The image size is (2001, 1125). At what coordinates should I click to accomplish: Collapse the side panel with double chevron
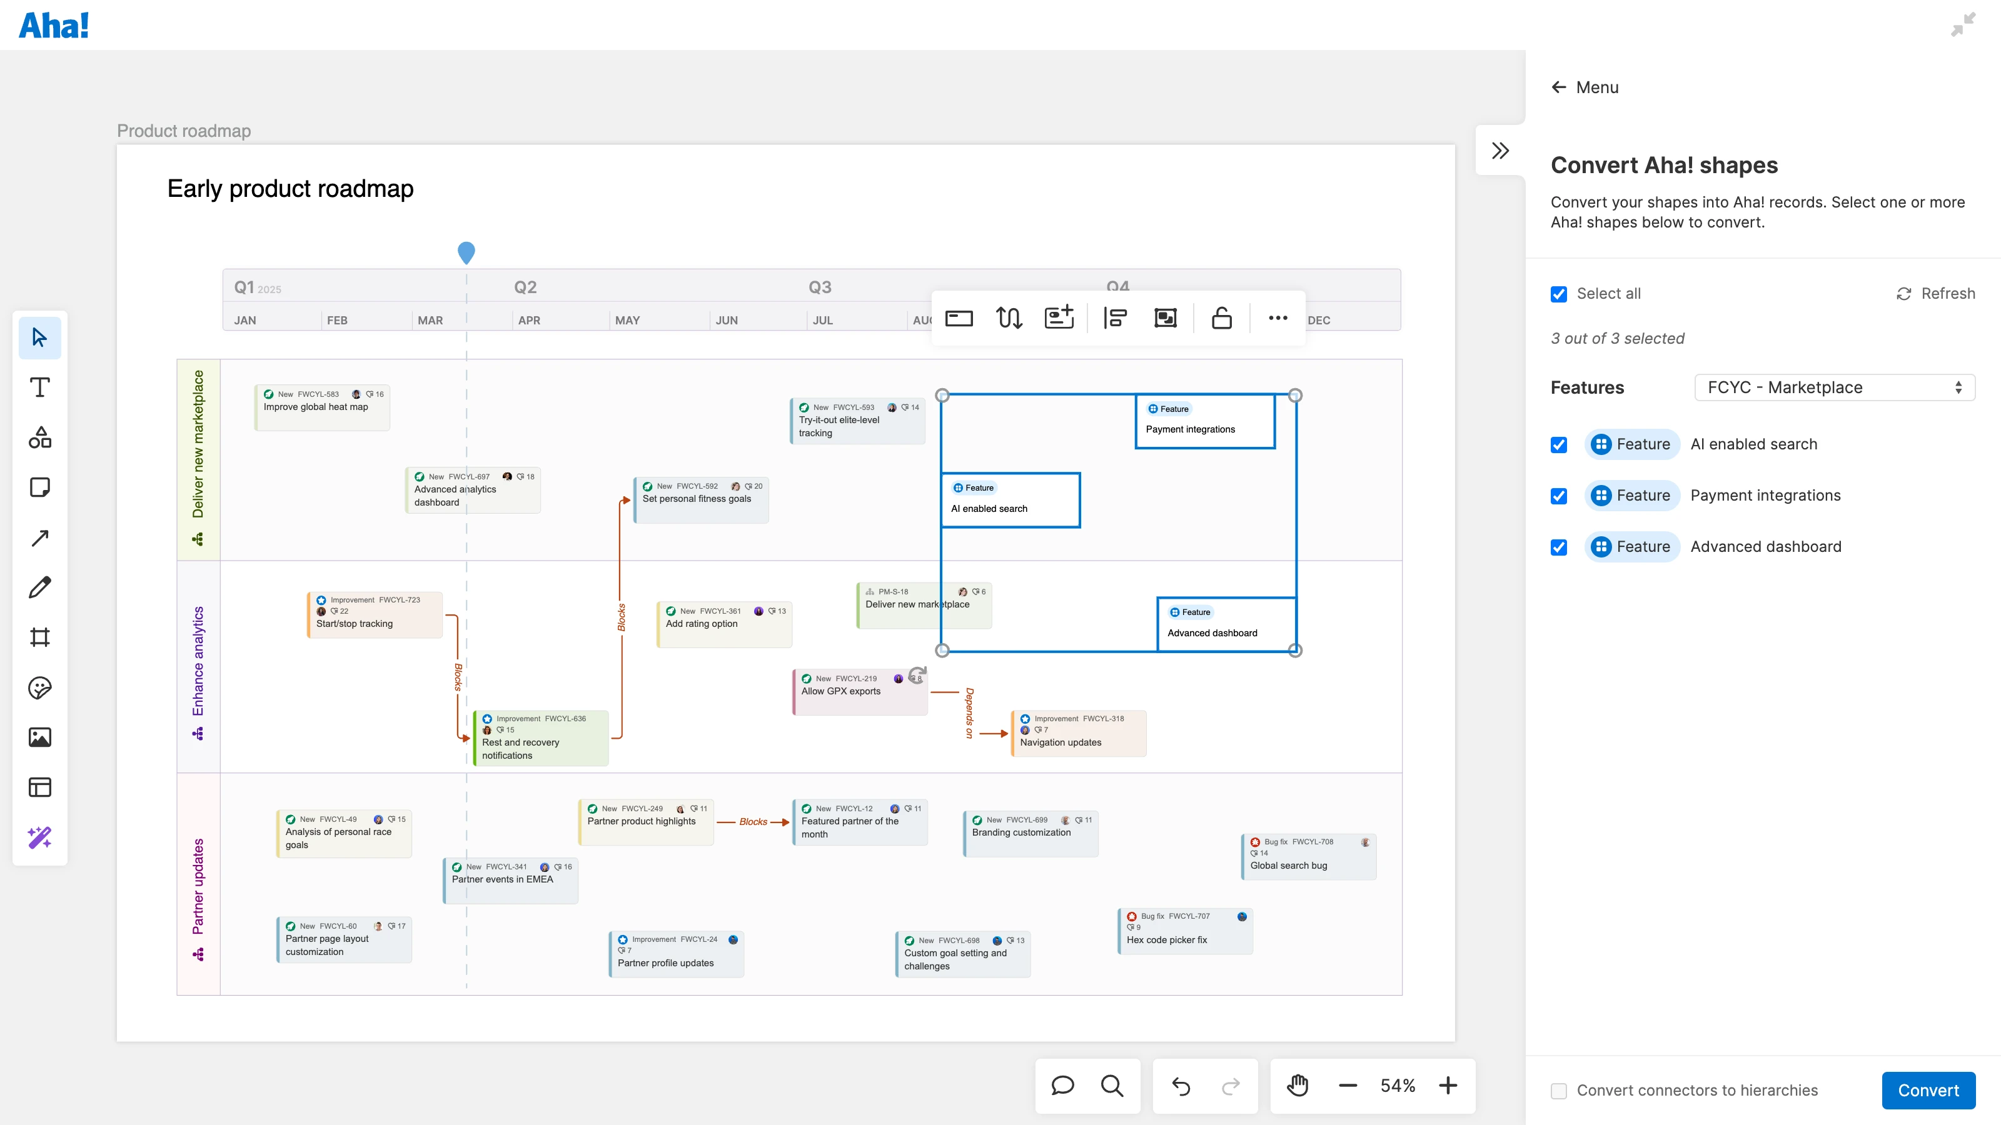pyautogui.click(x=1500, y=151)
